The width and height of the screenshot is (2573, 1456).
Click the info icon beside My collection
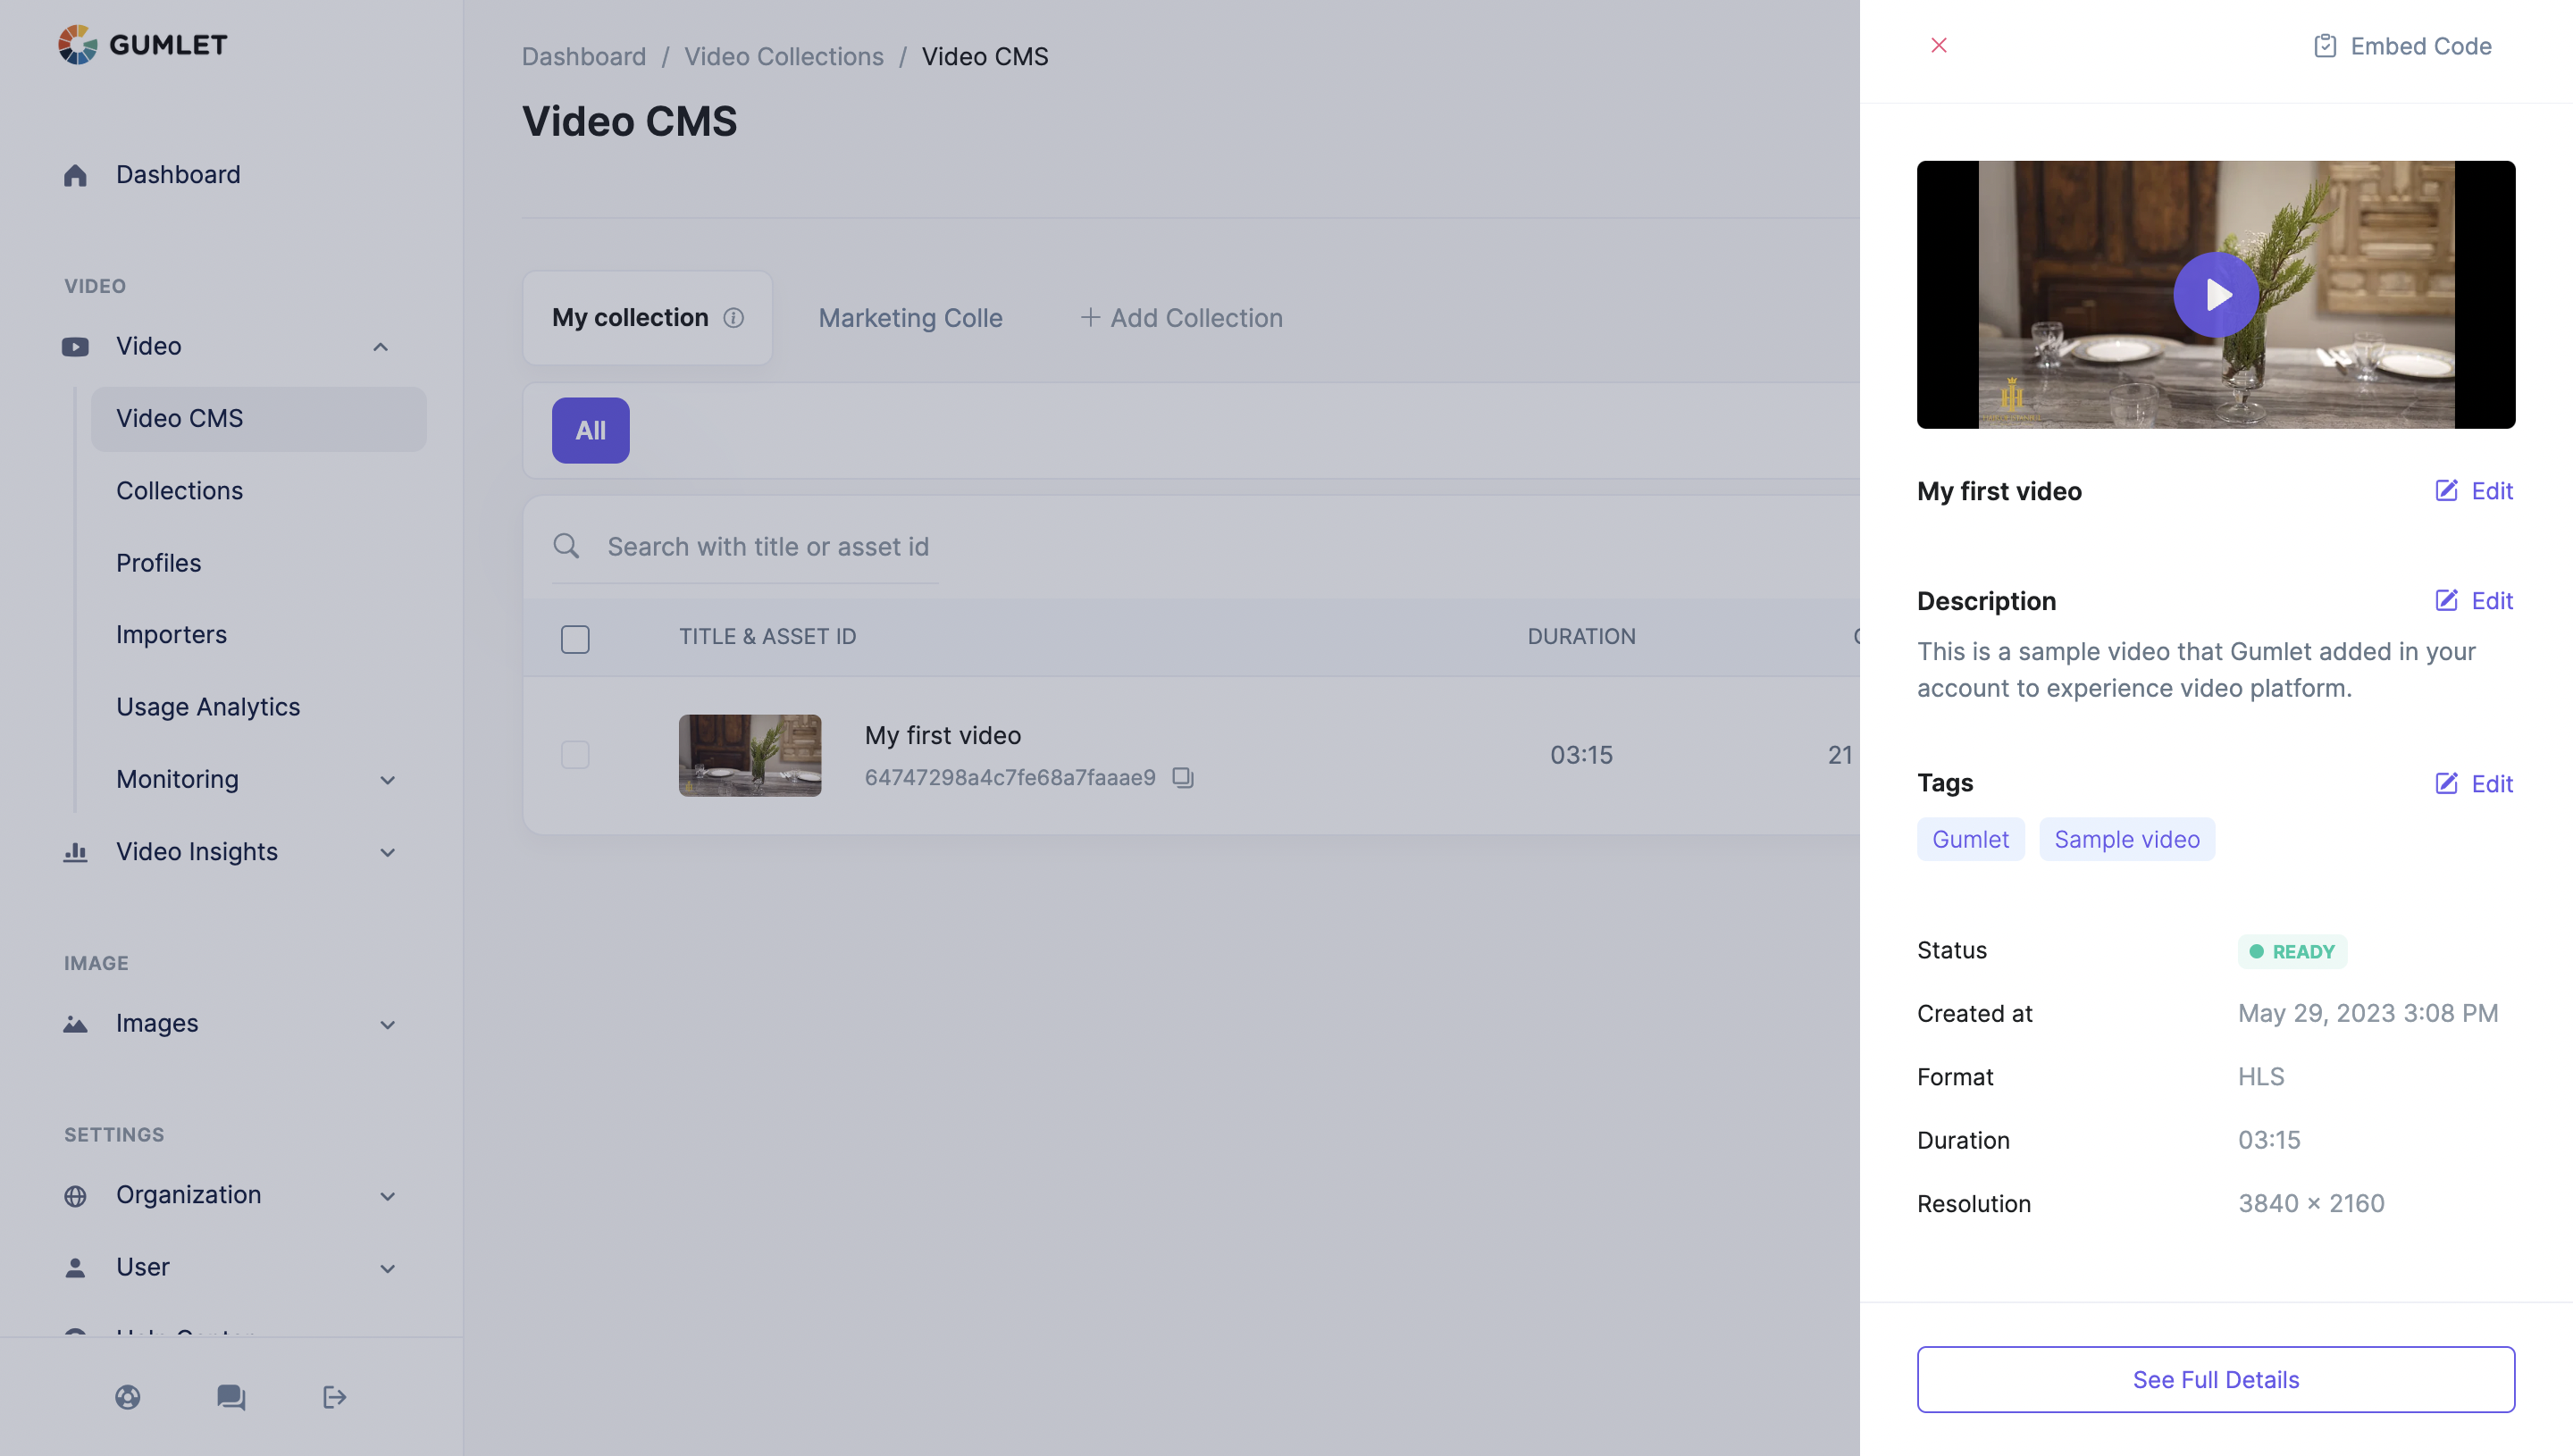(x=734, y=318)
